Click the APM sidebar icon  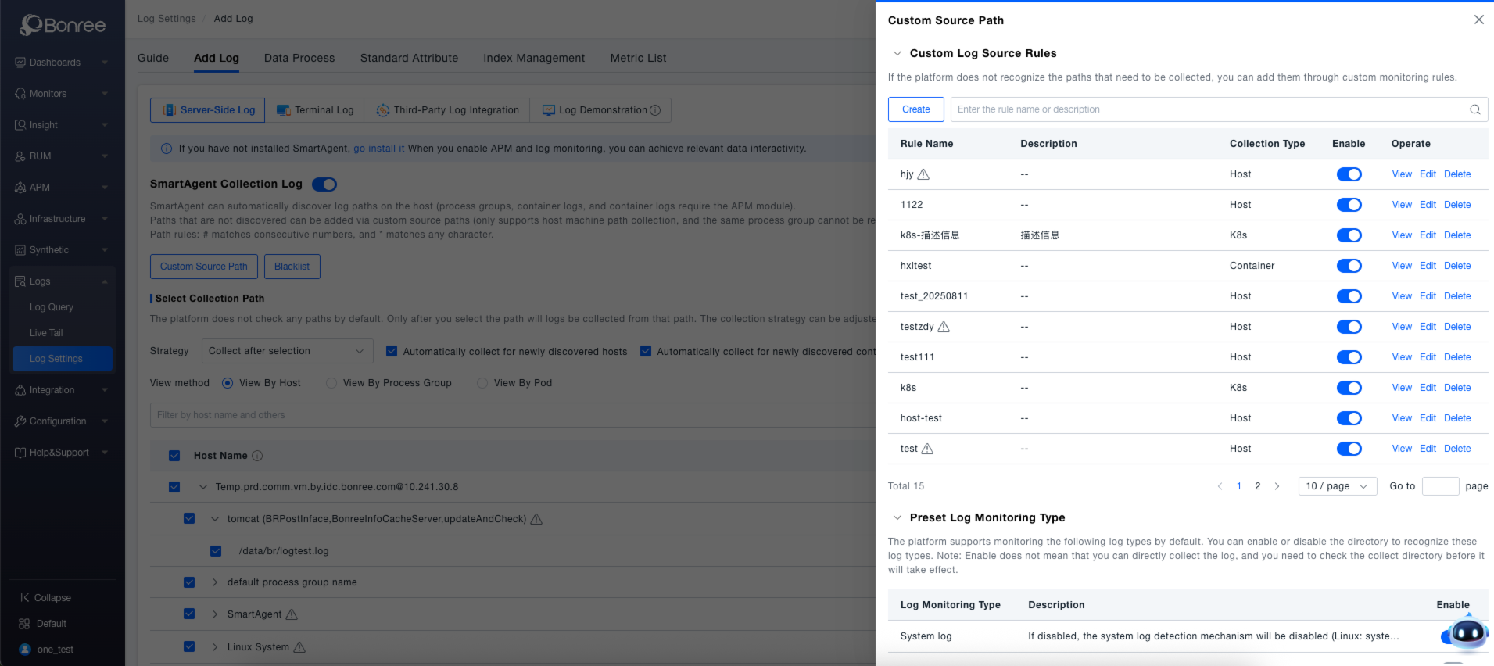[20, 188]
